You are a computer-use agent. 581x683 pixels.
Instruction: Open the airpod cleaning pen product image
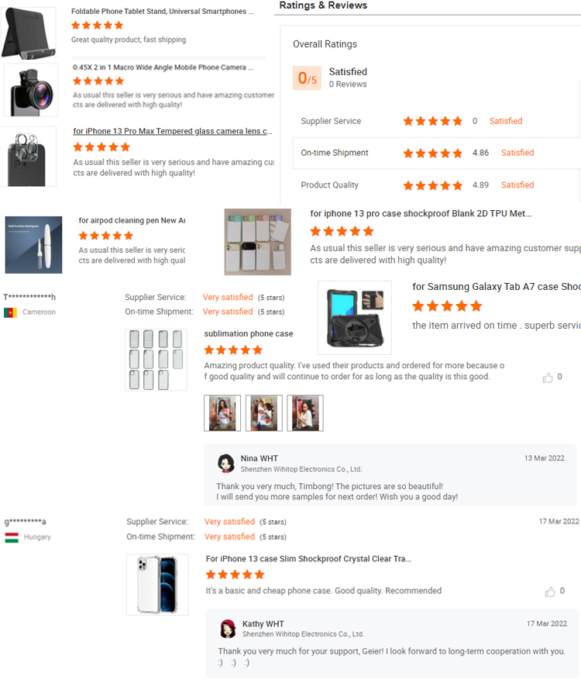[x=33, y=245]
